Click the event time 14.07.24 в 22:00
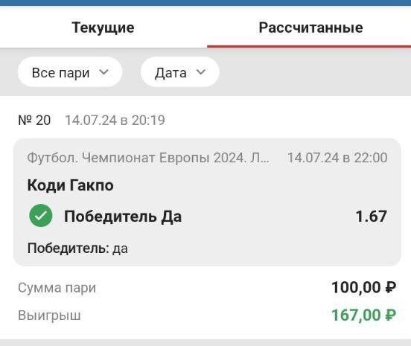Screen dimensions: 411x346 tap(337, 158)
